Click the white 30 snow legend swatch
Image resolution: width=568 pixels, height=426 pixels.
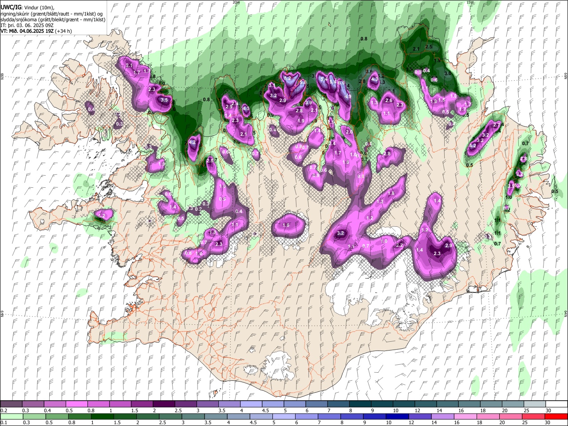click(x=556, y=404)
